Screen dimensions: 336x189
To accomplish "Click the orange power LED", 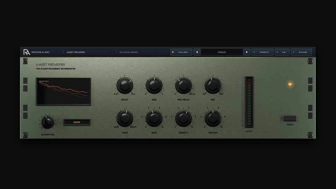I will pos(290,84).
